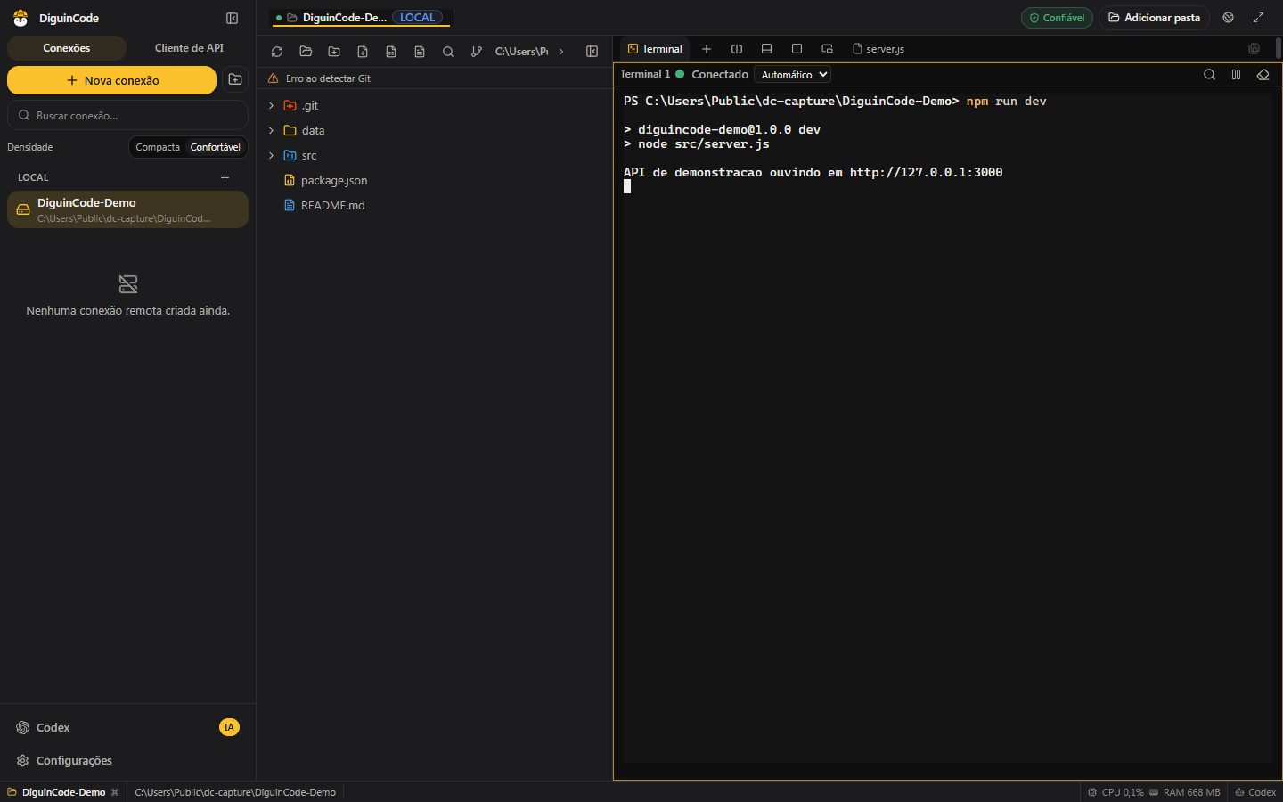Select Confortável density option
1283x802 pixels.
pyautogui.click(x=216, y=147)
